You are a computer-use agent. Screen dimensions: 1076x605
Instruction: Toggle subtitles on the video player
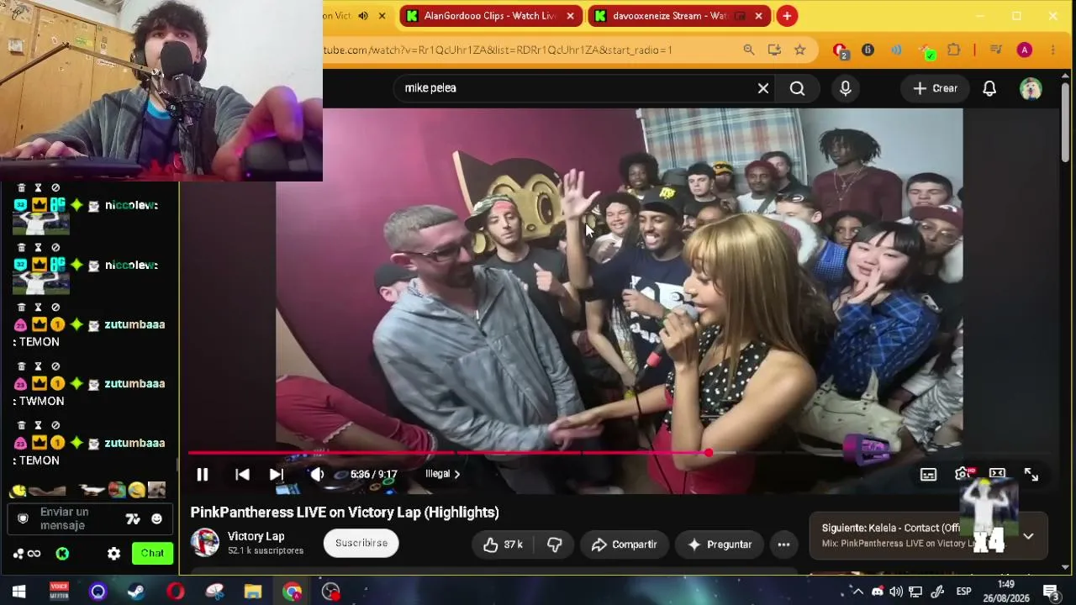[928, 475]
